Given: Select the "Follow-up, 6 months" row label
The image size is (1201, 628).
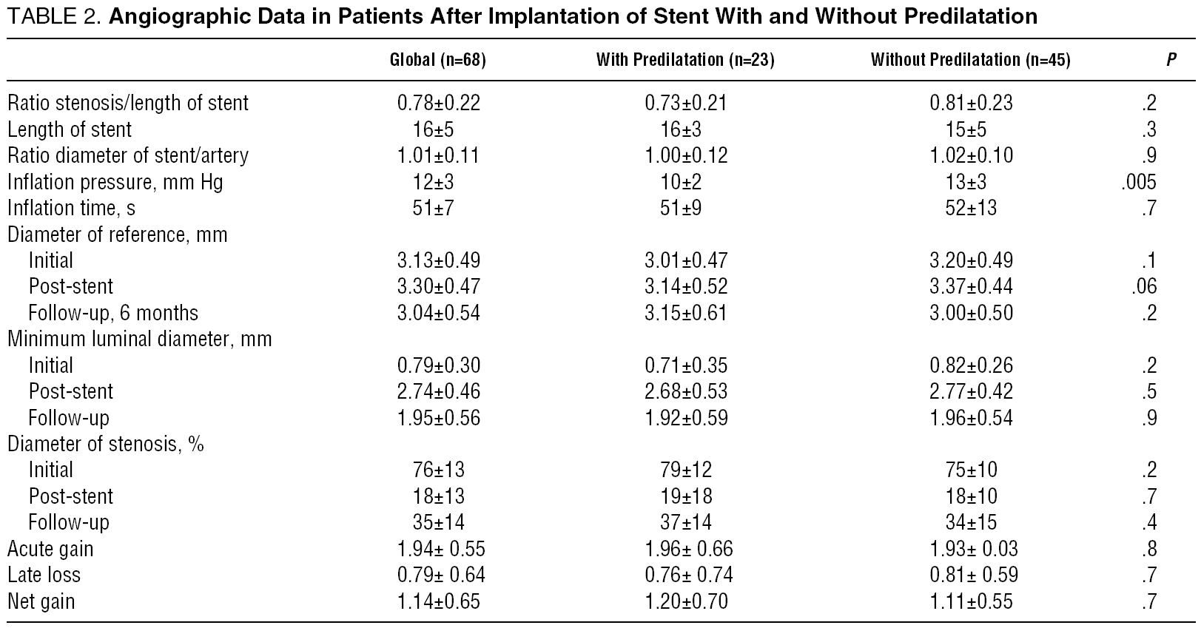Looking at the screenshot, I should pyautogui.click(x=113, y=313).
